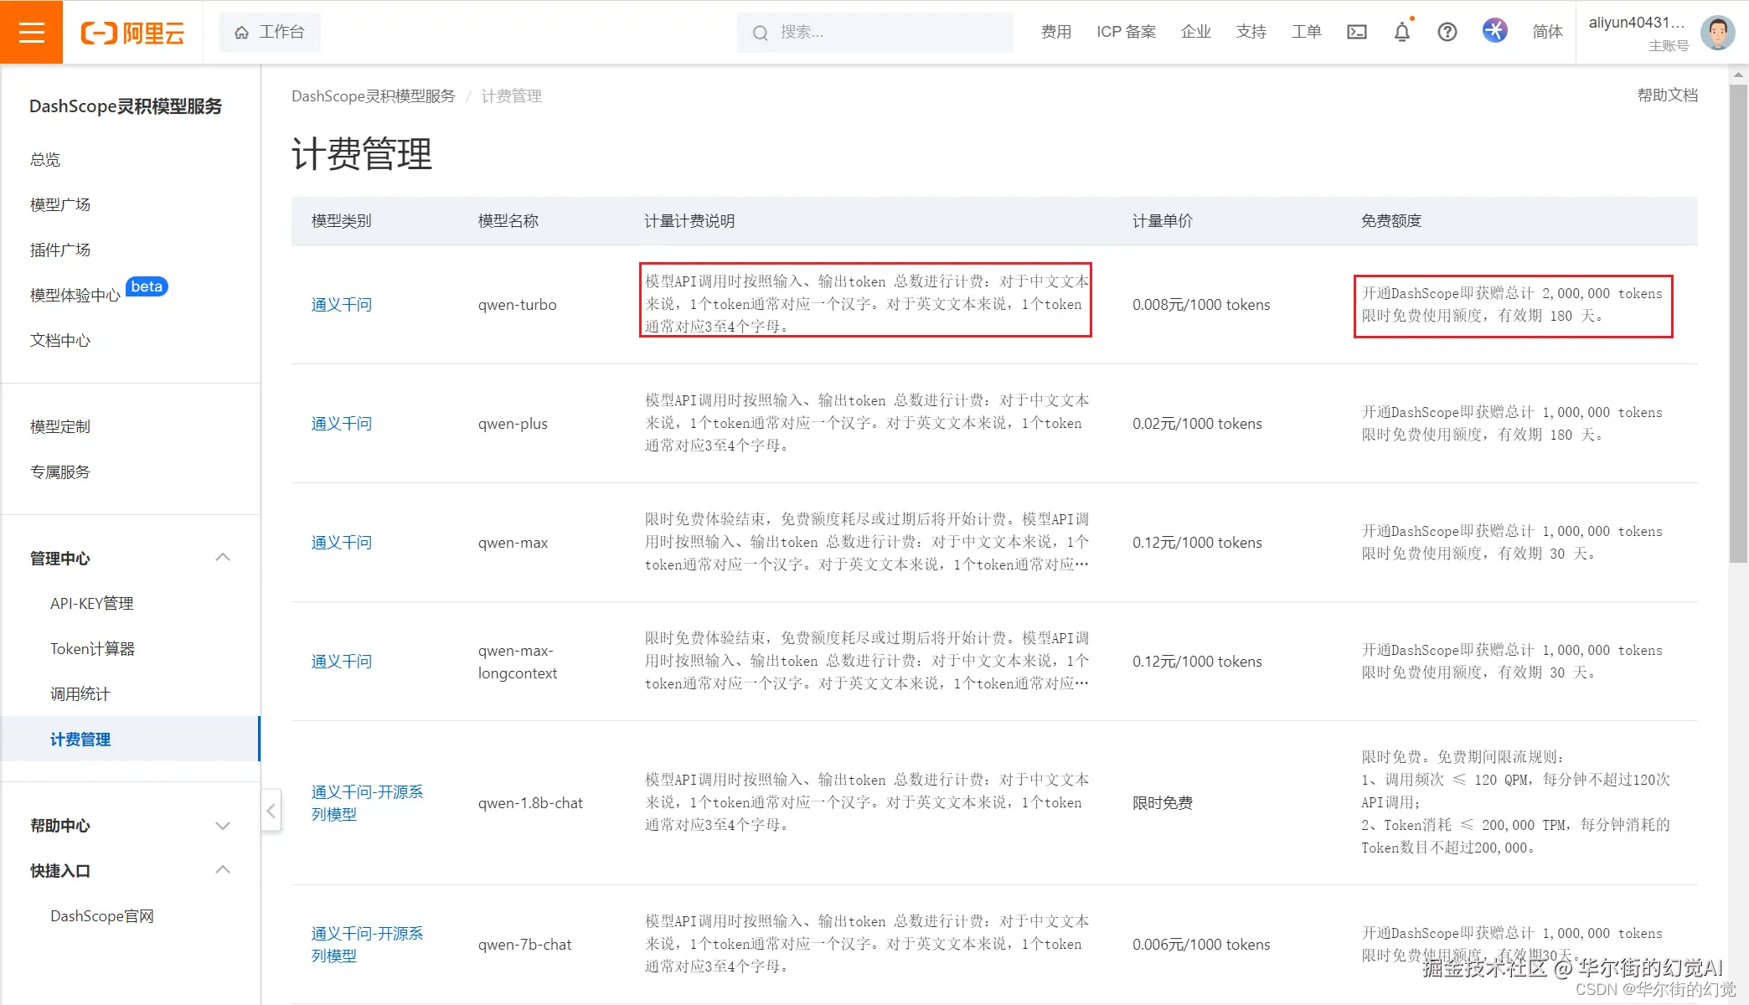Click the console terminal icon in top bar
Image resolution: width=1749 pixels, height=1005 pixels.
pos(1357,32)
